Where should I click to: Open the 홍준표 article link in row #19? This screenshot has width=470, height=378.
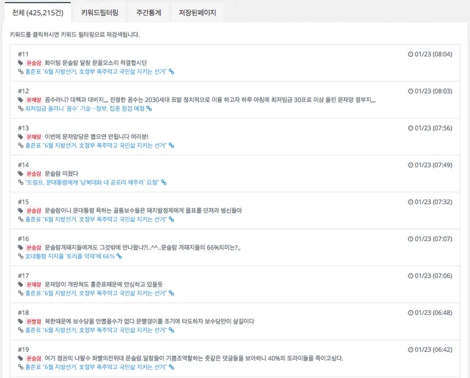[96, 367]
